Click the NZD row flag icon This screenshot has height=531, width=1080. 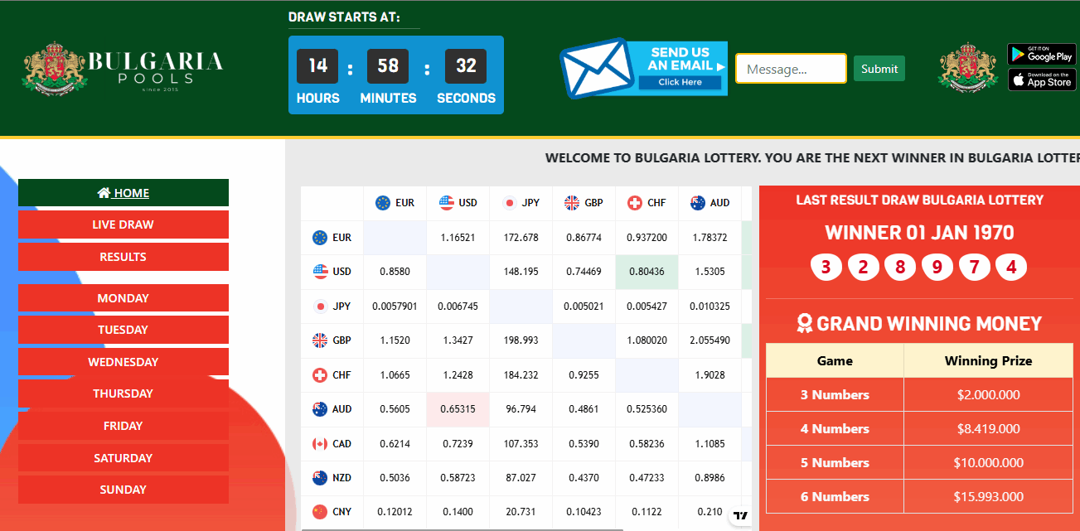(x=320, y=478)
